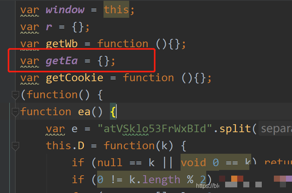Collapse the anonymous "(function() {" fold marker
The width and height of the screenshot is (292, 193).
click(15, 95)
